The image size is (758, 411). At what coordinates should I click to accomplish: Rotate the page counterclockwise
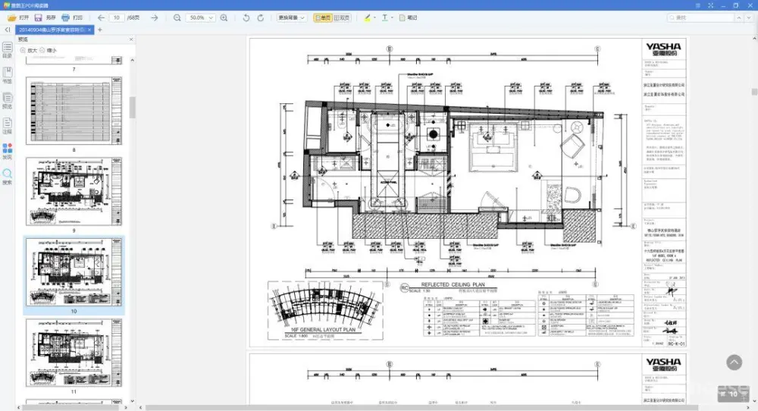(246, 17)
